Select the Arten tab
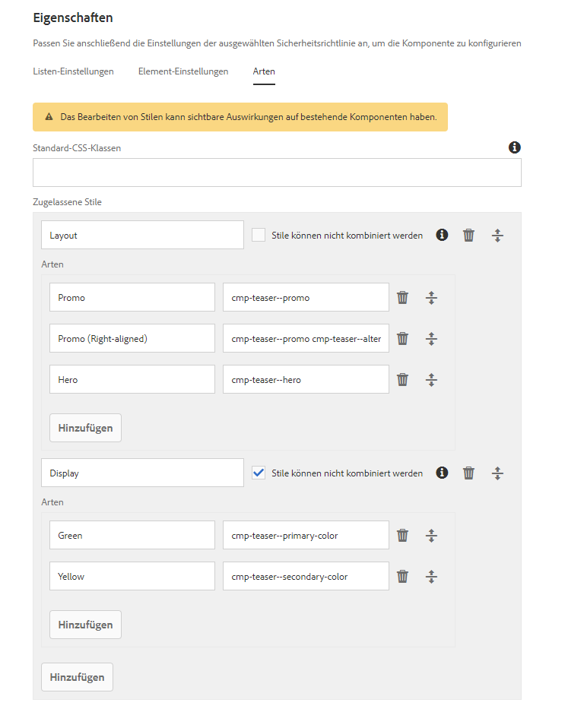The height and width of the screenshot is (712, 565). click(x=264, y=71)
